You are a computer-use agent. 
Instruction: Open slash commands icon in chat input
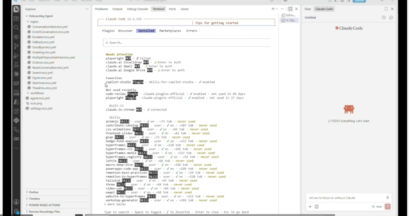tap(316, 206)
